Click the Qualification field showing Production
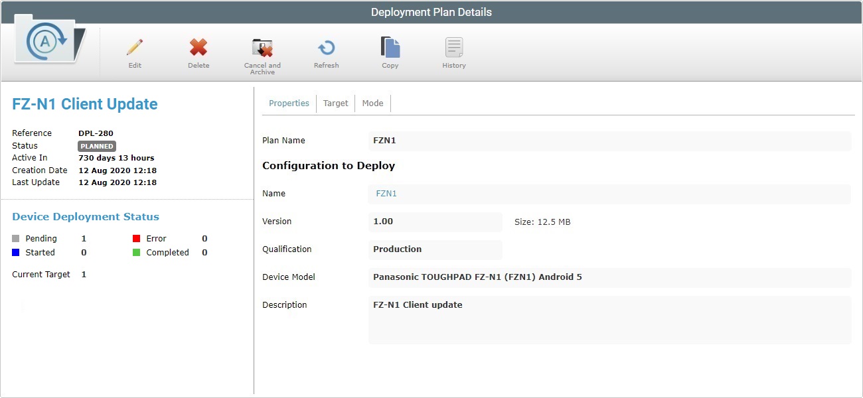Viewport: 863px width, 398px height. pos(435,249)
